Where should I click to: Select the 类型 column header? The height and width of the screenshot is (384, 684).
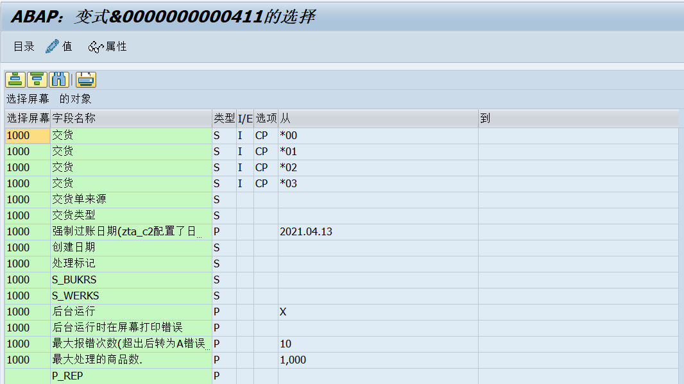224,118
